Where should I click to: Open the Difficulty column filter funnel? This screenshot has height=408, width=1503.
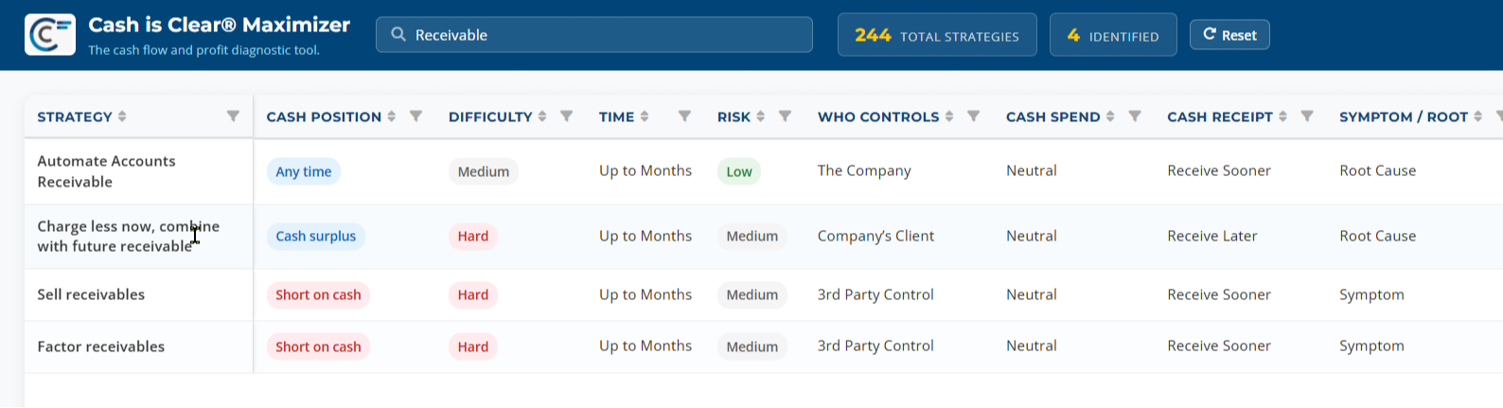567,116
